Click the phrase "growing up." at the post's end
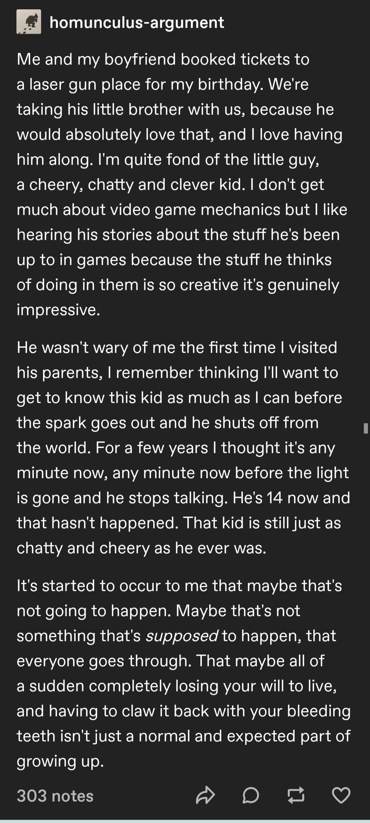Screen dimensions: 370x823 coord(60,761)
